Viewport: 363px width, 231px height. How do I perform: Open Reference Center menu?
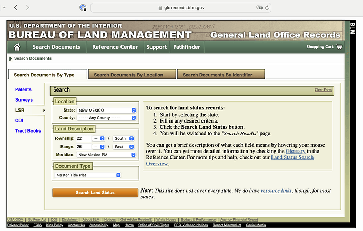pos(115,47)
